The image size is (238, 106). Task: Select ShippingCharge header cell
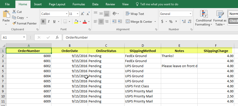tap(216, 51)
